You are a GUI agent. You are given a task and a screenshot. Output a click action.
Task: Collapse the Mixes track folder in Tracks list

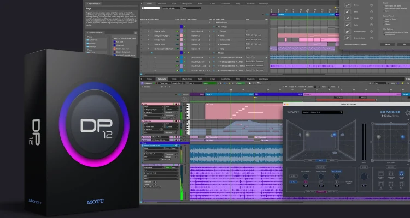tap(217, 53)
